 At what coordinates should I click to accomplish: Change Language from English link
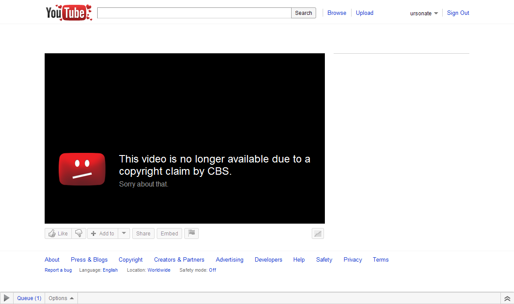click(x=110, y=270)
